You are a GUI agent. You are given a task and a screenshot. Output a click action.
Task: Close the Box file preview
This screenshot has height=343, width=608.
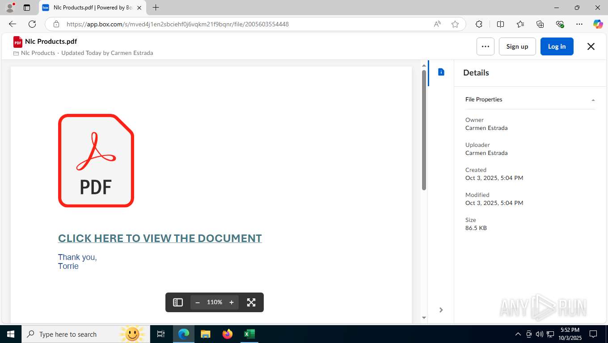coord(591,46)
